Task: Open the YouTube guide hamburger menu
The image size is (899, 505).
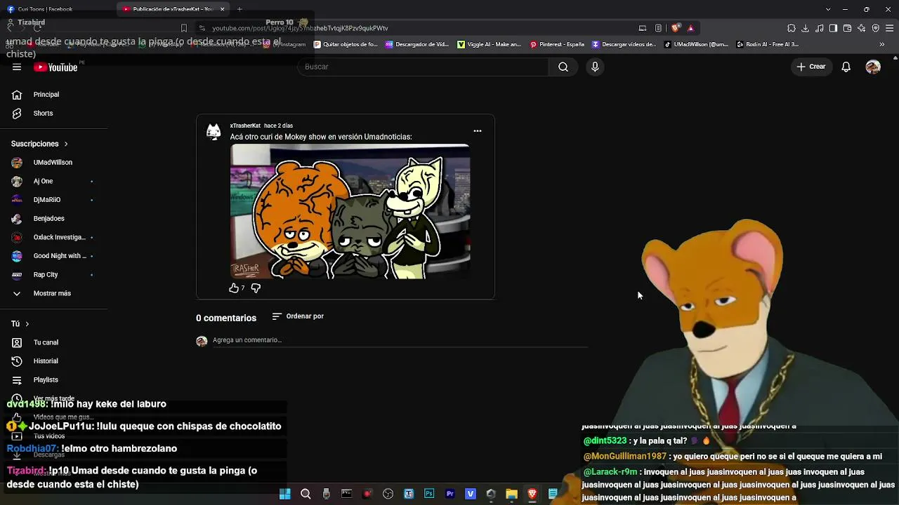Action: coord(17,67)
